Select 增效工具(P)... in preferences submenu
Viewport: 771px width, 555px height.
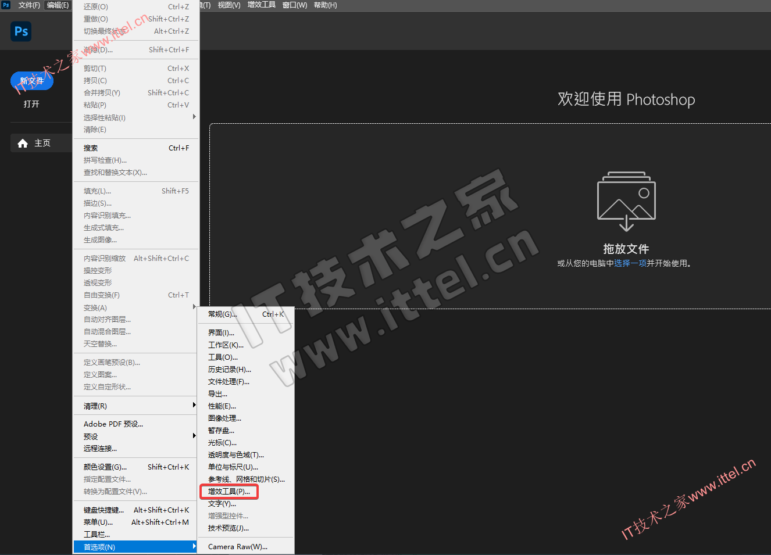point(246,492)
